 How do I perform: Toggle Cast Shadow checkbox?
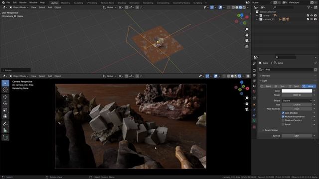283,113
